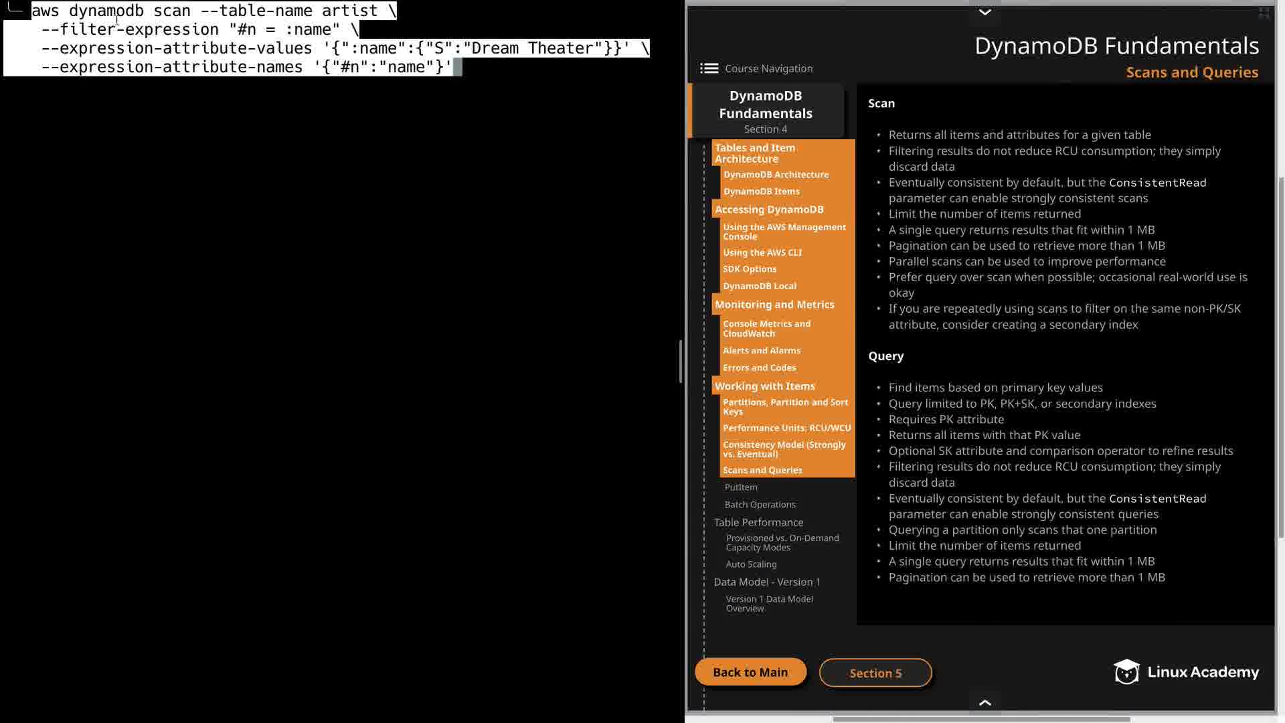Screen dimensions: 1285x723
Task: Click the horizontal scrollbar at bottom
Action: [980, 720]
